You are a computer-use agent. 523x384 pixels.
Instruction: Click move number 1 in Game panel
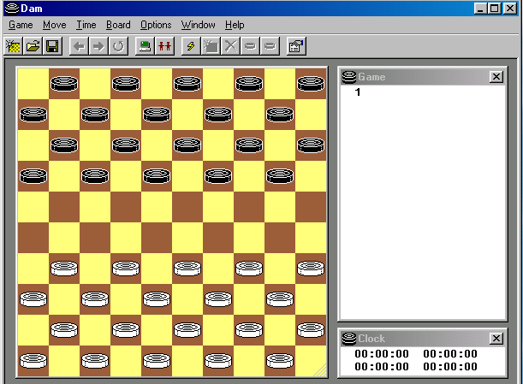tap(358, 92)
